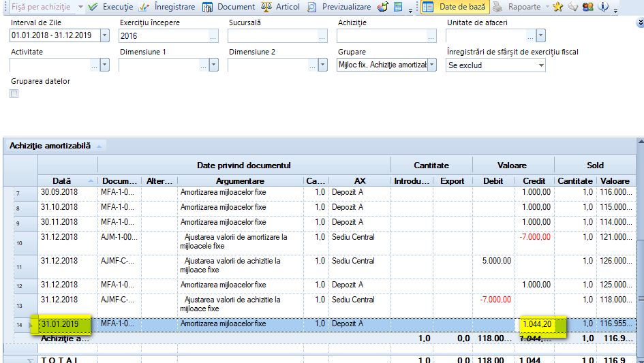Toggle the Date de bază panel button
644x363 pixels.
pyautogui.click(x=455, y=7)
